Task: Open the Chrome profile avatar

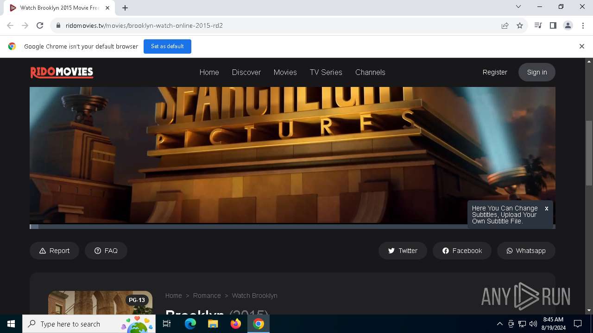Action: (x=568, y=25)
